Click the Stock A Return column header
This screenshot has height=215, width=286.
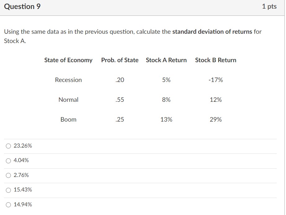166,60
